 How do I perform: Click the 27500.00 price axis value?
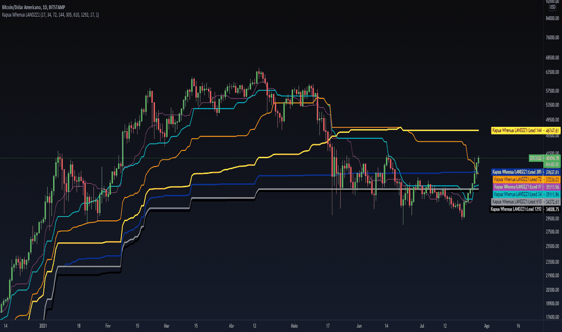(552, 232)
